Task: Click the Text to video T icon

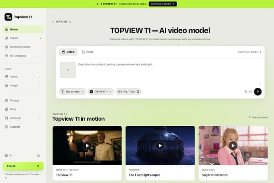Action: coord(63,91)
